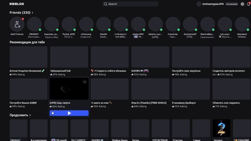Open three-dots menu on Шар смерти card
The width and height of the screenshot is (251, 141).
[85, 82]
